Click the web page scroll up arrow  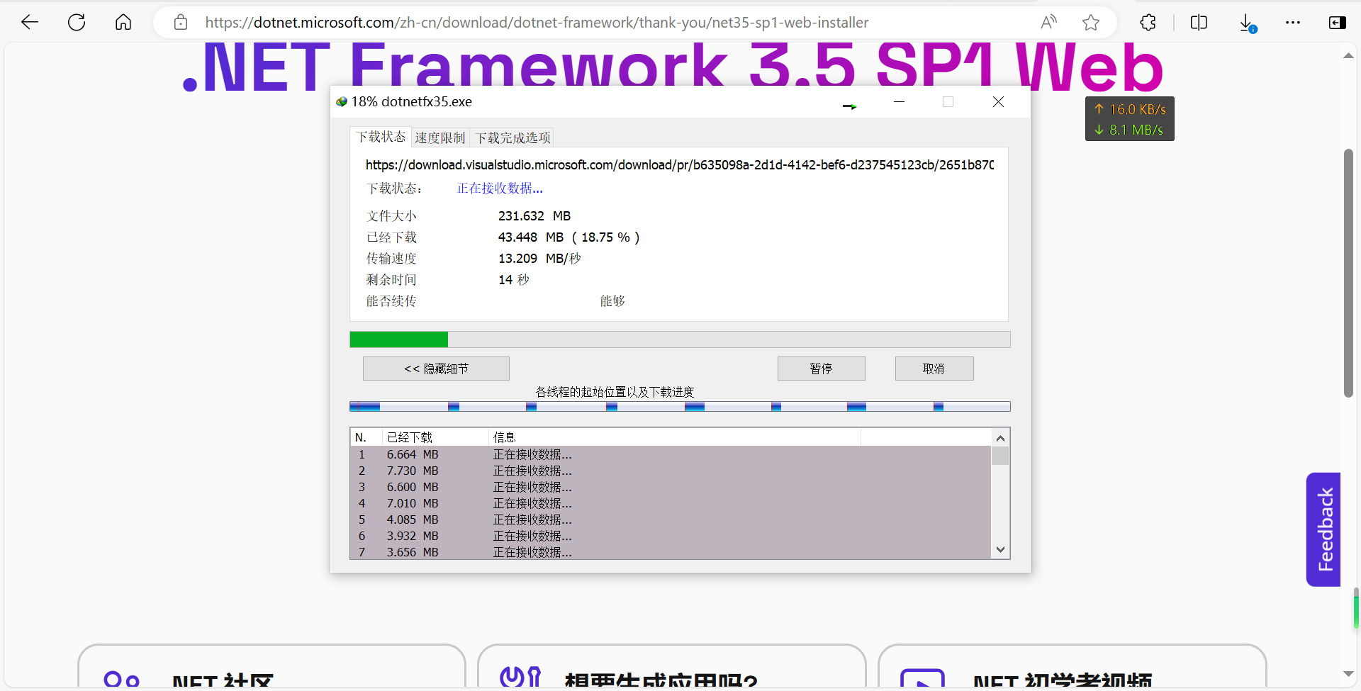[1348, 55]
